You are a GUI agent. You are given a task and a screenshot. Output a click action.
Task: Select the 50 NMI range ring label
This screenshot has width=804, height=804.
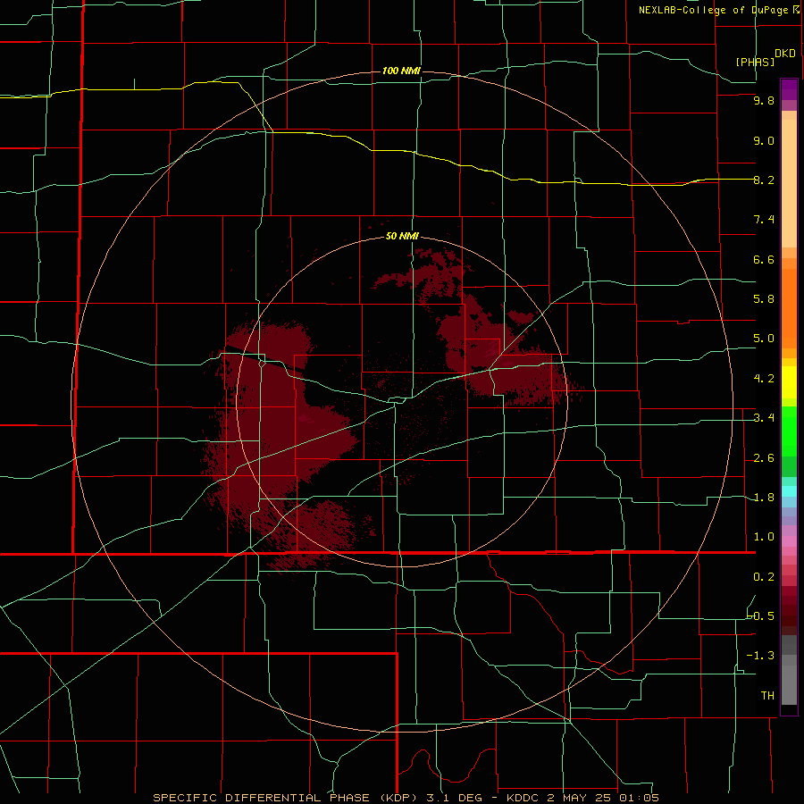click(402, 236)
